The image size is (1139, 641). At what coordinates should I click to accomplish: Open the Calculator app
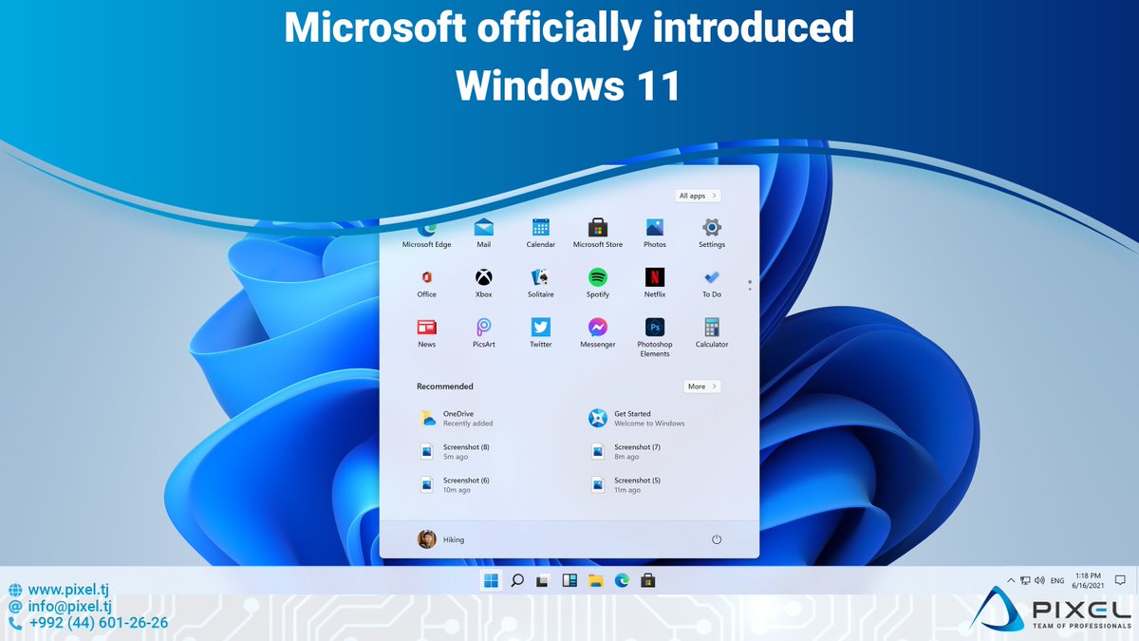(x=712, y=334)
